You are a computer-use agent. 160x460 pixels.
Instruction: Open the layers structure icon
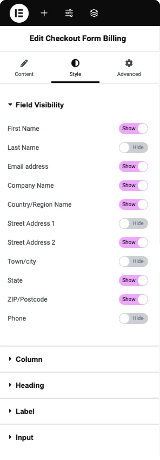[94, 13]
